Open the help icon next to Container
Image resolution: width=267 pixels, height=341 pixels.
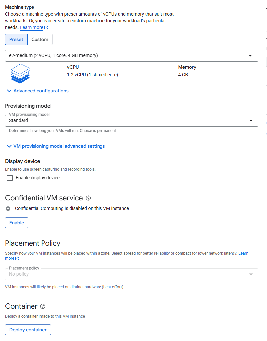click(42, 306)
